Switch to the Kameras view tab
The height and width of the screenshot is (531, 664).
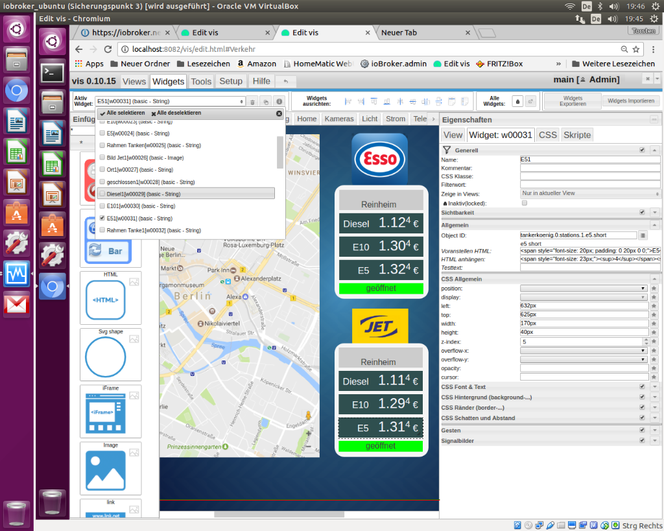click(x=338, y=119)
